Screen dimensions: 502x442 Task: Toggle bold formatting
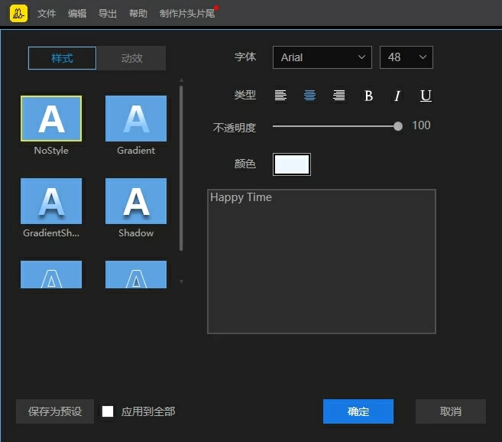click(x=368, y=96)
